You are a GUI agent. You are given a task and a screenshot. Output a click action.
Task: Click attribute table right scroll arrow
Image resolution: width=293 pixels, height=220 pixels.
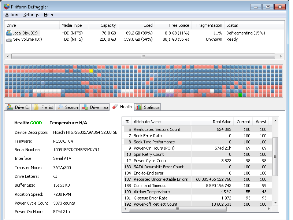pos(269,209)
